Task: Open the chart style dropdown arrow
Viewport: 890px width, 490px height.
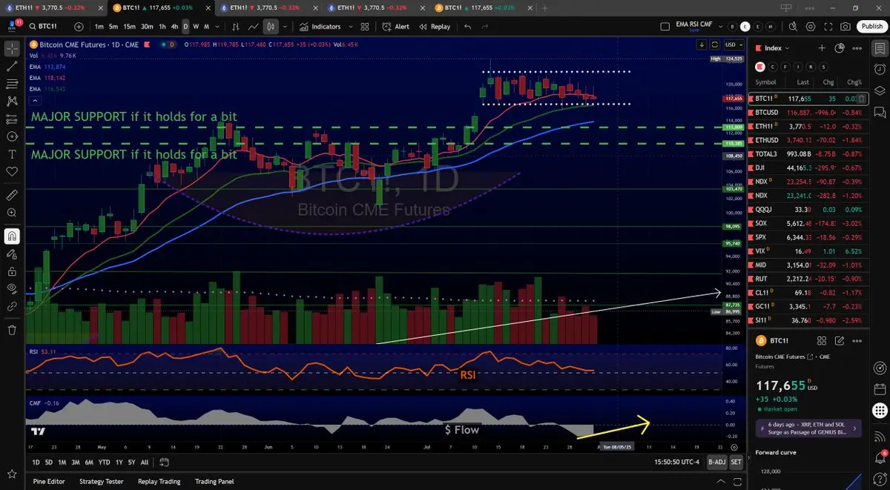Action: coord(285,27)
